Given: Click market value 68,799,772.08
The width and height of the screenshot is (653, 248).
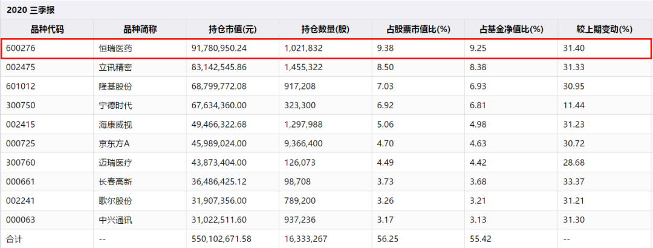Looking at the screenshot, I should (x=219, y=86).
